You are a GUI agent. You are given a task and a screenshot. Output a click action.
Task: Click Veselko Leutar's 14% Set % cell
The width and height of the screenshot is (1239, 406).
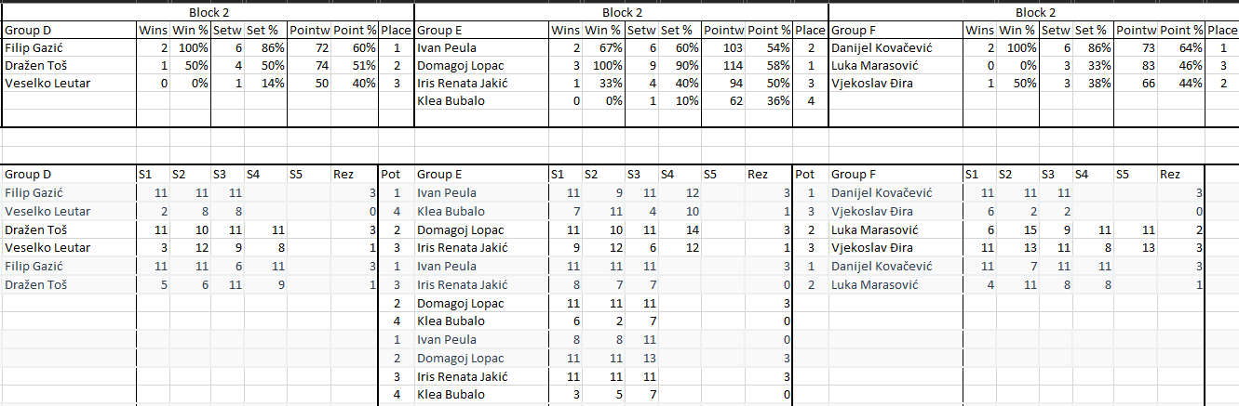(x=264, y=83)
